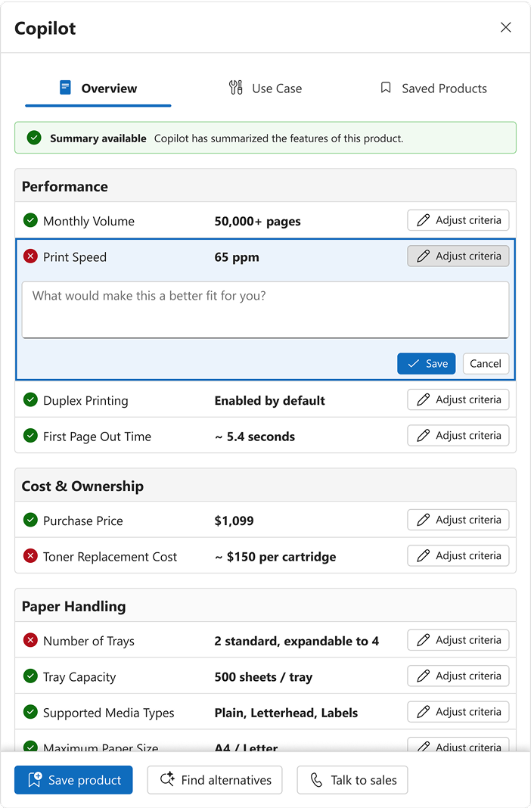Switch to the Overview tab
531x808 pixels.
[98, 89]
